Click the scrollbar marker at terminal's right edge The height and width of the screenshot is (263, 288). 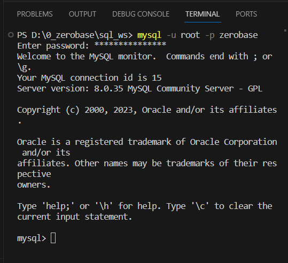point(285,30)
